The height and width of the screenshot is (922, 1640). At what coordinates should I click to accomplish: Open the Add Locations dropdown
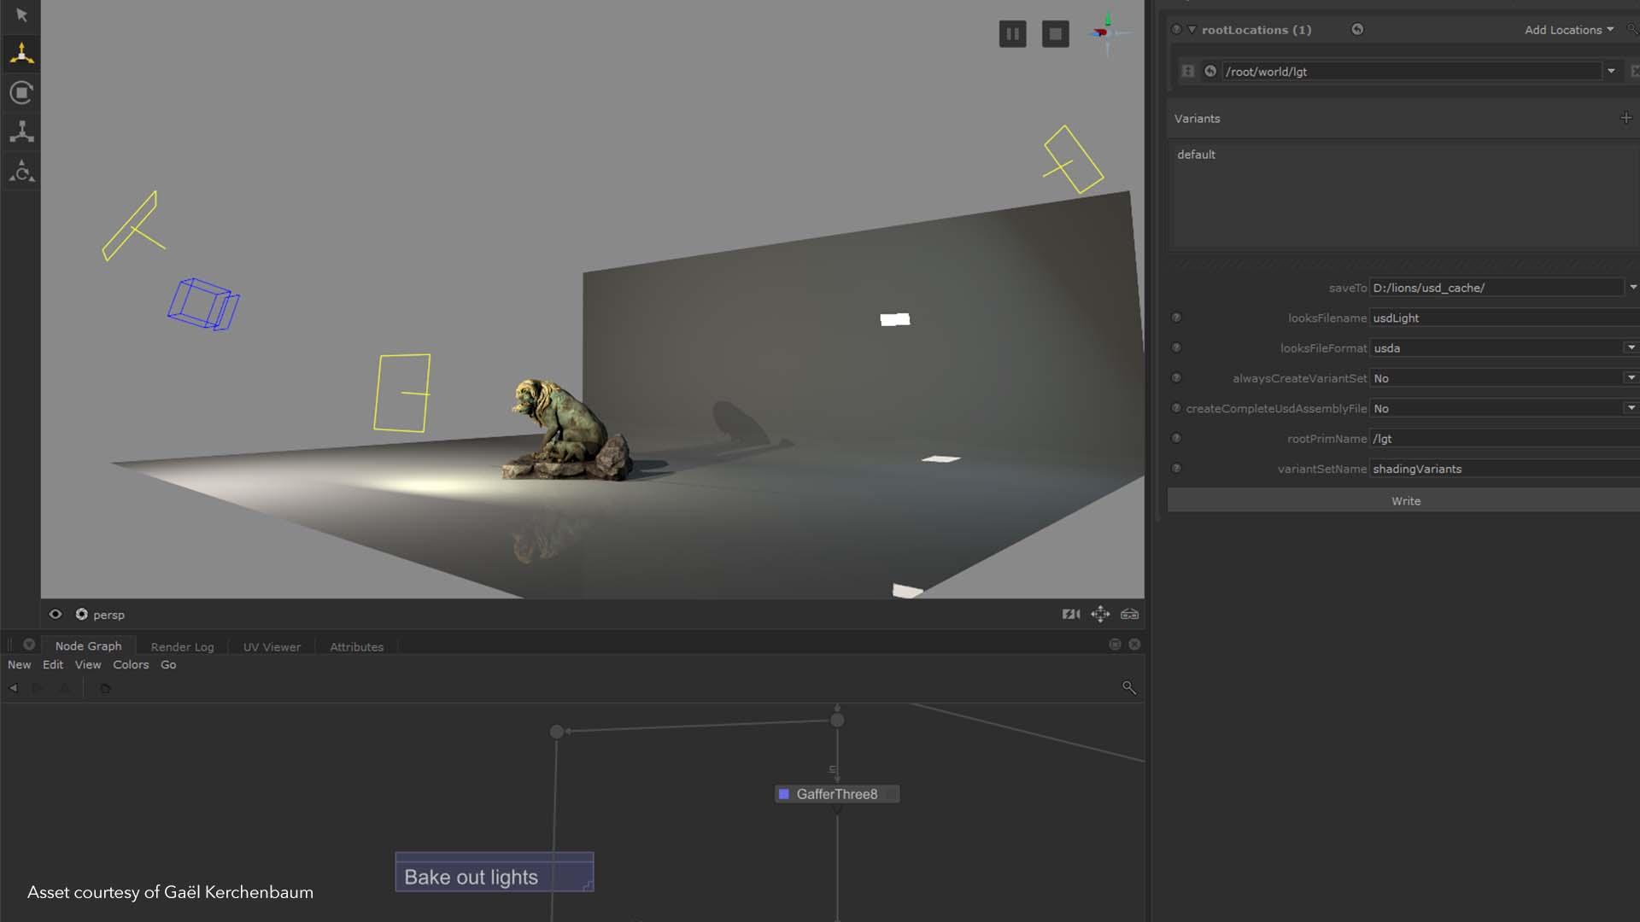pyautogui.click(x=1568, y=29)
